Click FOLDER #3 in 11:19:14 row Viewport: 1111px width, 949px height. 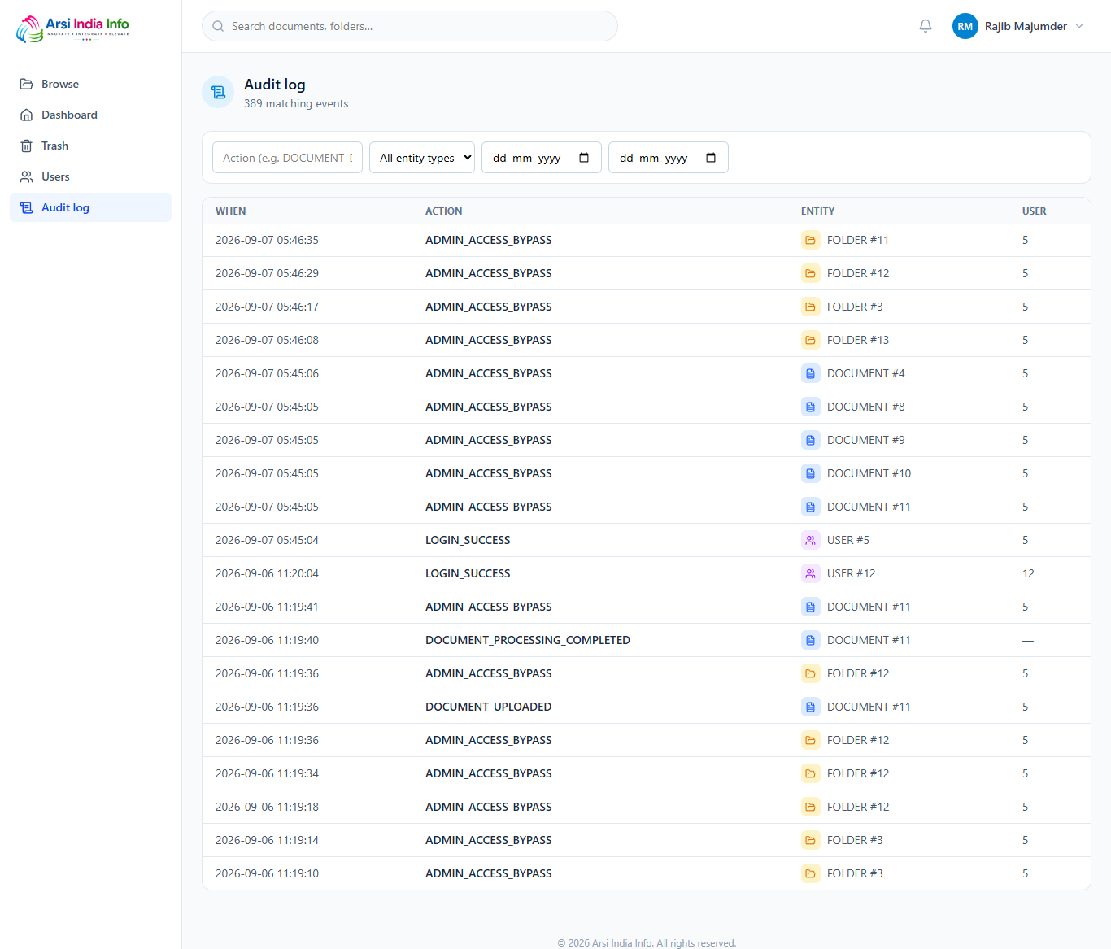pyautogui.click(x=855, y=840)
